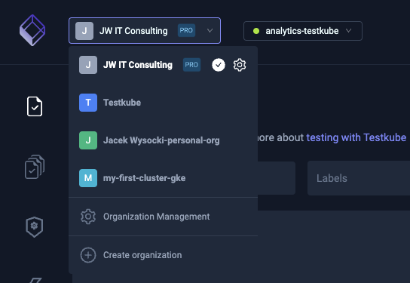The height and width of the screenshot is (283, 410).
Task: Select the my-first-cluster-gke organization
Action: click(x=163, y=178)
